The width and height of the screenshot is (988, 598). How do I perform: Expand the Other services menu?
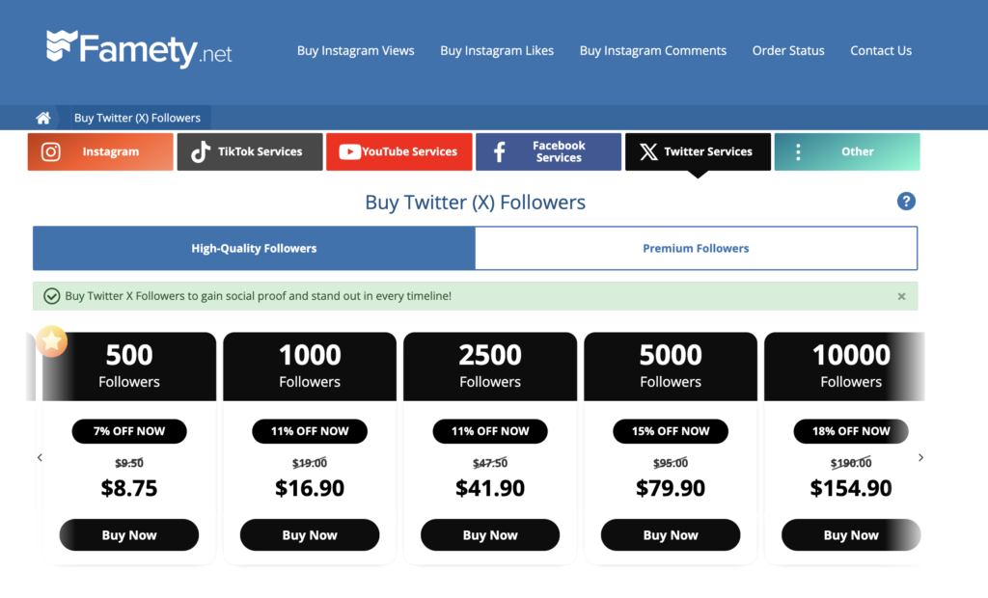846,151
